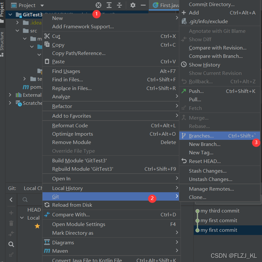Select New Tag...

220,153
